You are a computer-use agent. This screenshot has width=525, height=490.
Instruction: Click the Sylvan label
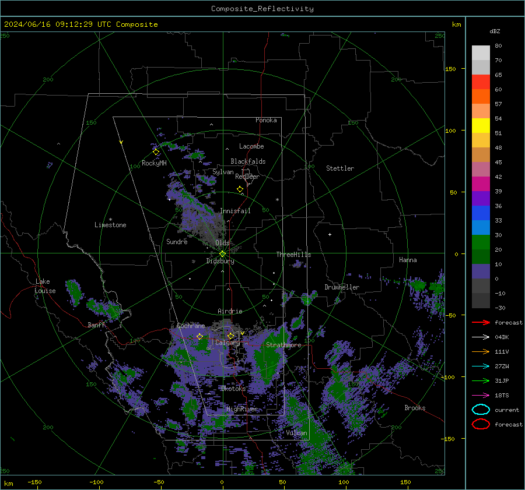tap(223, 172)
